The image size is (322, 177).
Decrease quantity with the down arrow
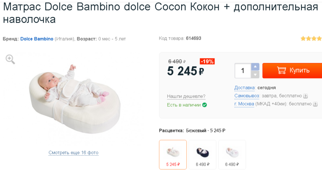[x=255, y=75]
